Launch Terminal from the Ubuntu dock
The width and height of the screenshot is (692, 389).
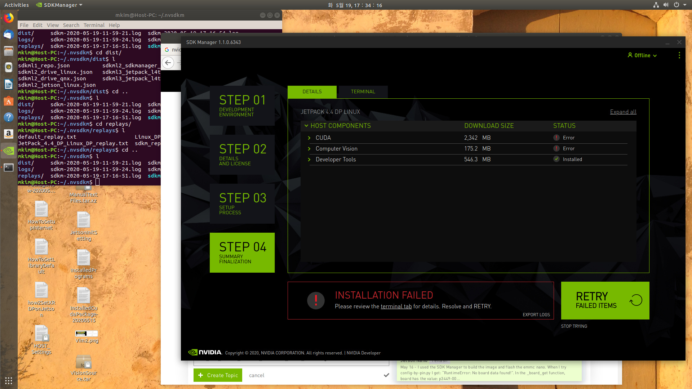8,167
